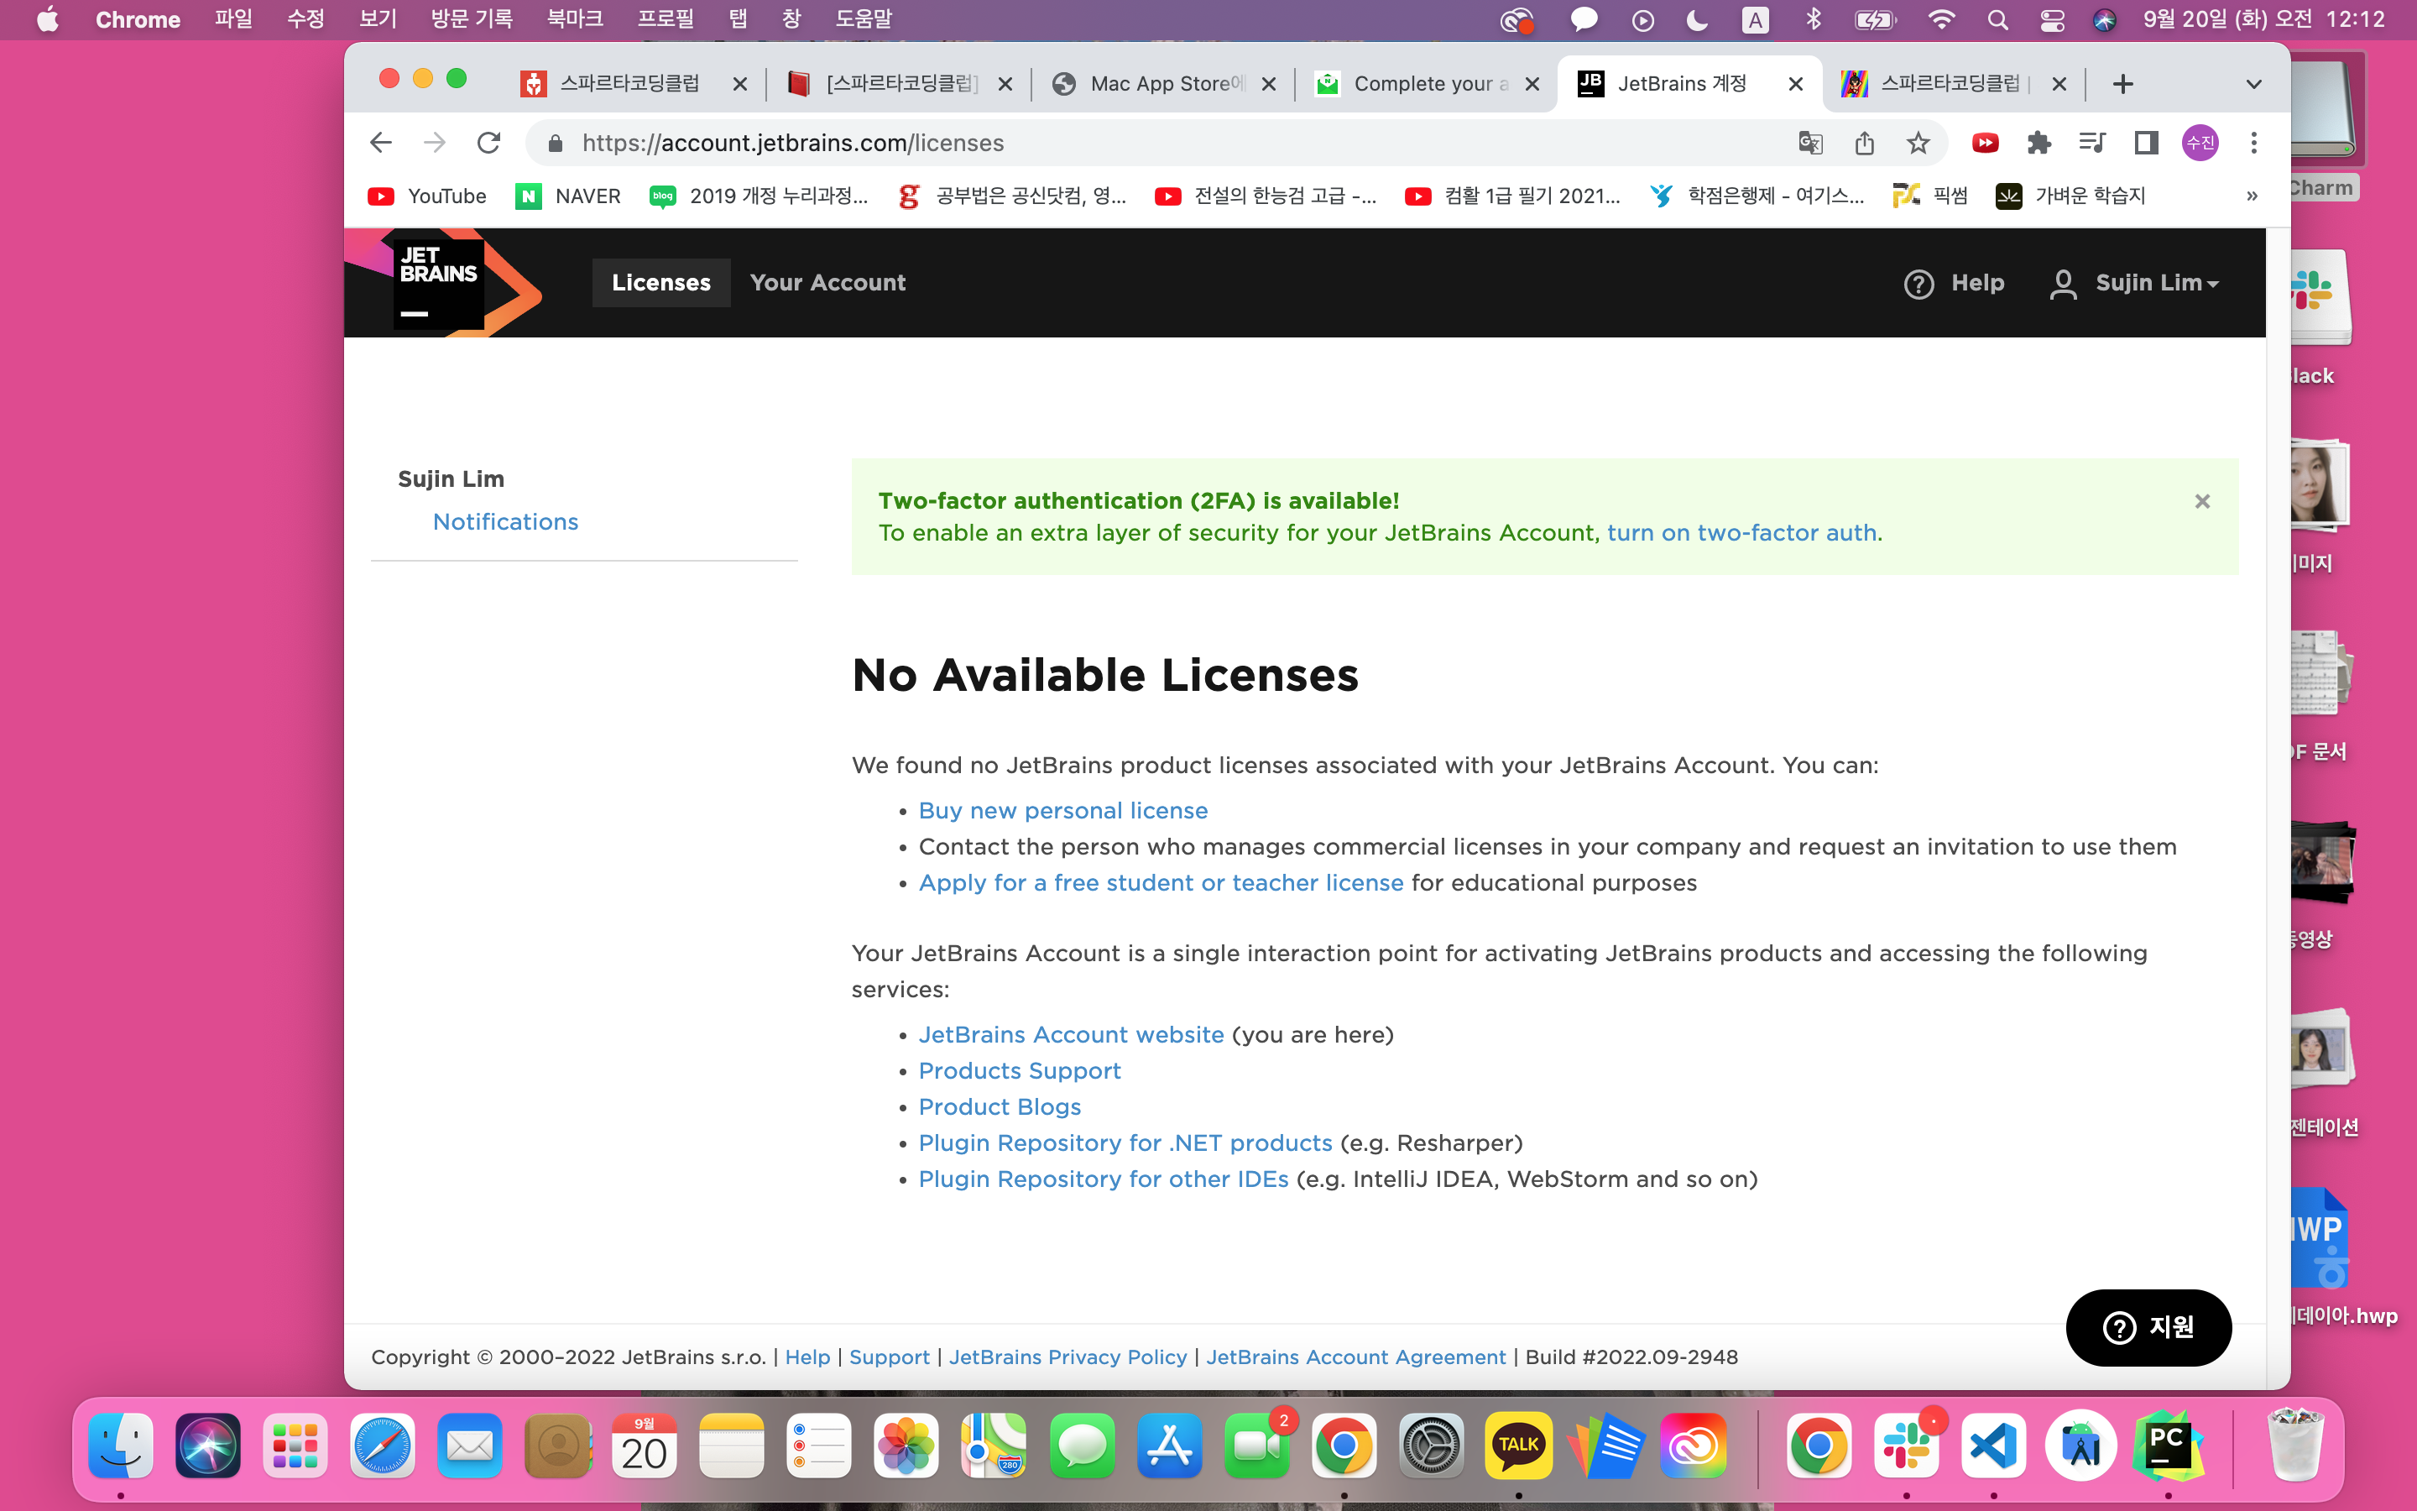
Task: Bookmark this page with the star
Action: (1918, 143)
